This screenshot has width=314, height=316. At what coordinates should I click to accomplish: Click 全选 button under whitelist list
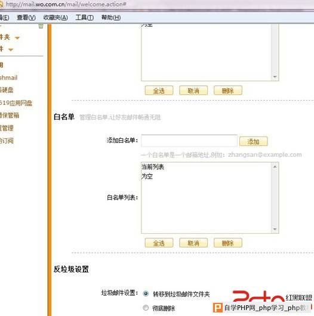tap(159, 243)
